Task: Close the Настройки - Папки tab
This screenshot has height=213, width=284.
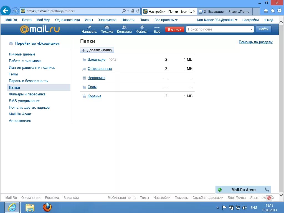Action: 194,11
